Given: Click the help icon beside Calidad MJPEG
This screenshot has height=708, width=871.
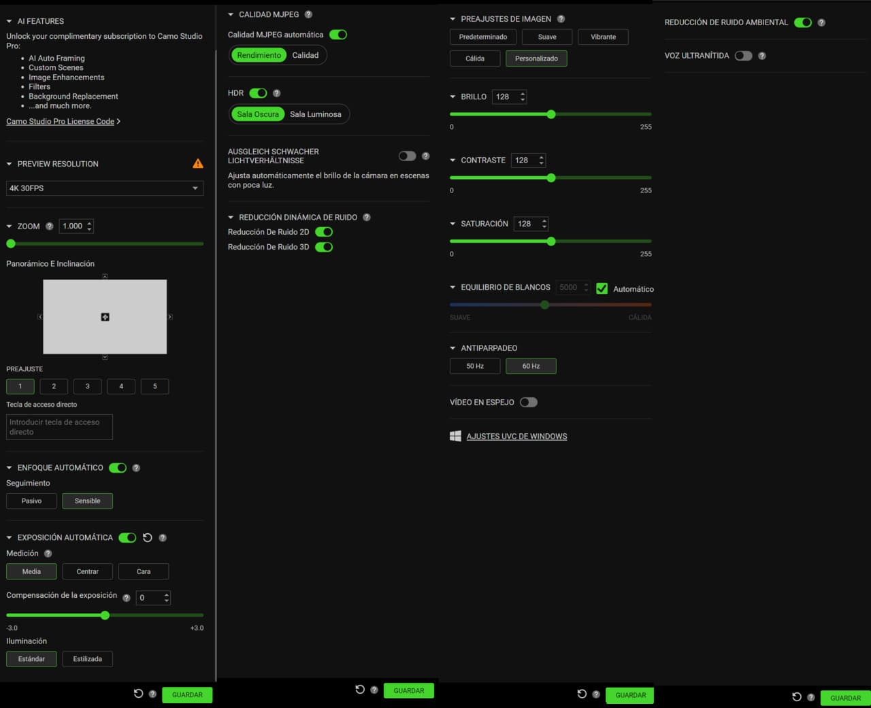Looking at the screenshot, I should (x=308, y=14).
